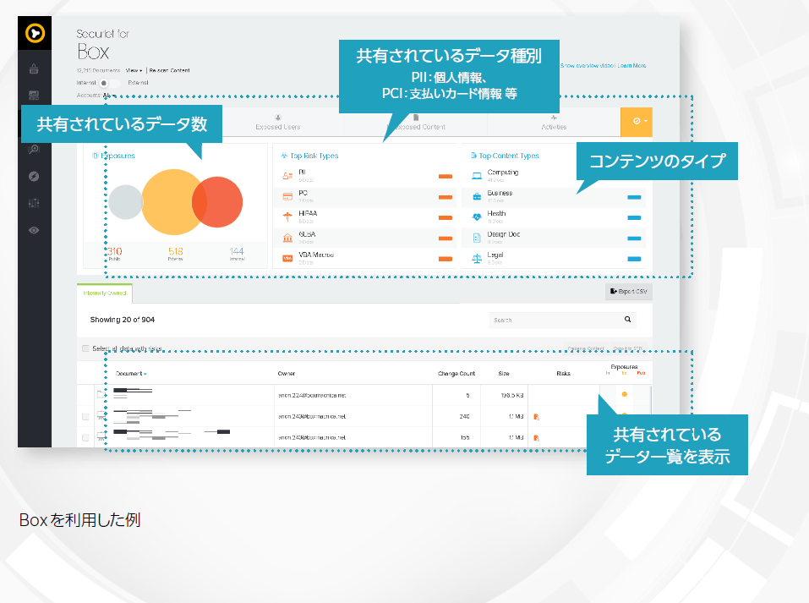
Task: Open the lightning bolt sidebar icon
Action: pos(34,176)
